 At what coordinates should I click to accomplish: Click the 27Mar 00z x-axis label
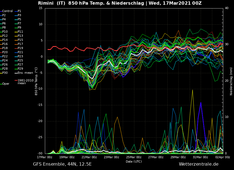tap(156, 157)
